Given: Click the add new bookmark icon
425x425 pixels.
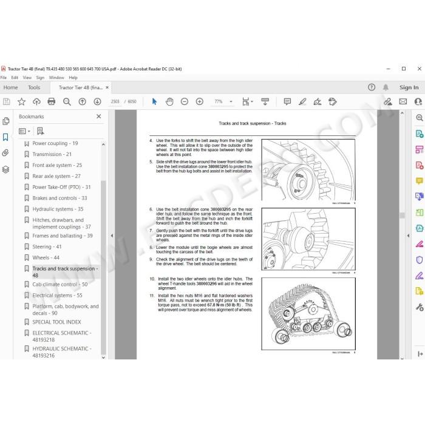Looking at the screenshot, I should pyautogui.click(x=41, y=131).
